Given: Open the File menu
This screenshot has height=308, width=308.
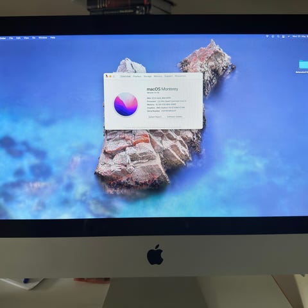Looking at the screenshot, I should [x=11, y=38].
